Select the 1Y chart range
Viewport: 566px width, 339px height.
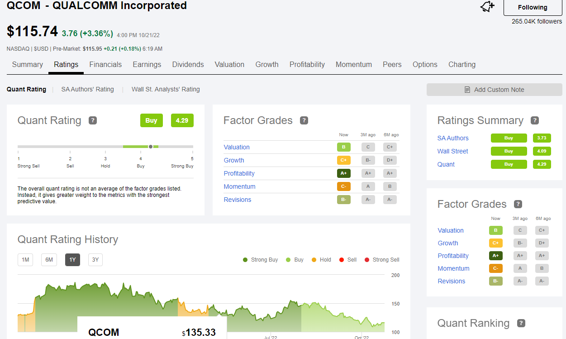tap(72, 260)
